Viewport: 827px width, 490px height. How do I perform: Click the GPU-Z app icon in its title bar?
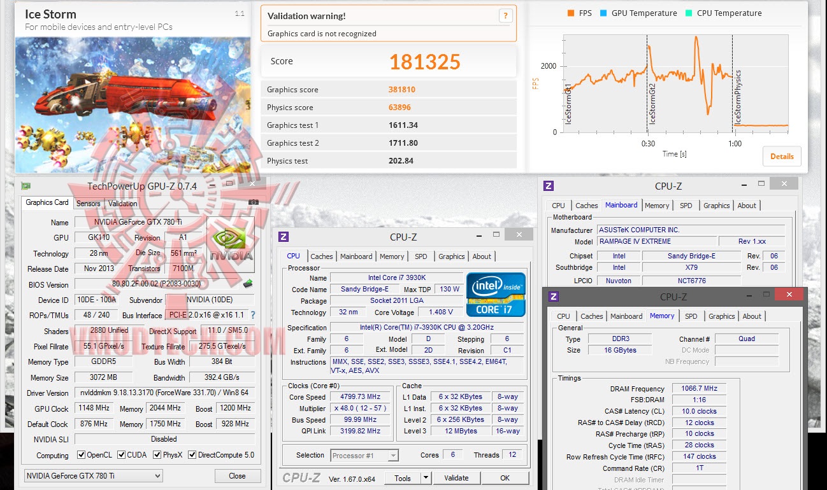click(26, 186)
